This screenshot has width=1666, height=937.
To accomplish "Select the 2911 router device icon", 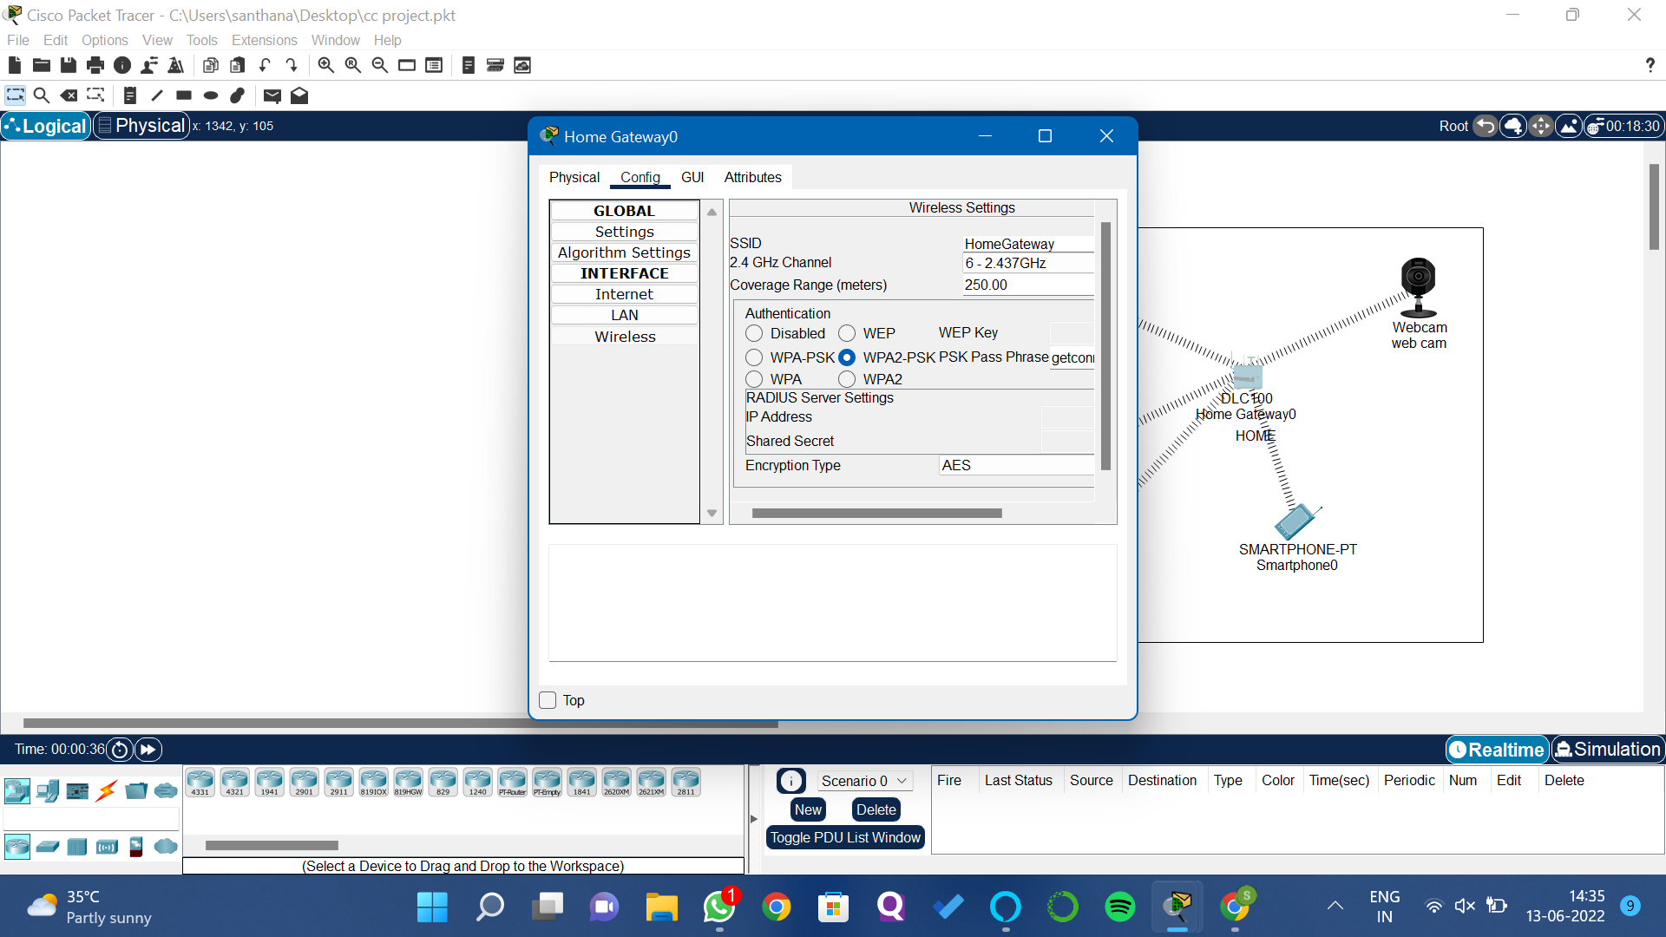I will click(x=338, y=782).
